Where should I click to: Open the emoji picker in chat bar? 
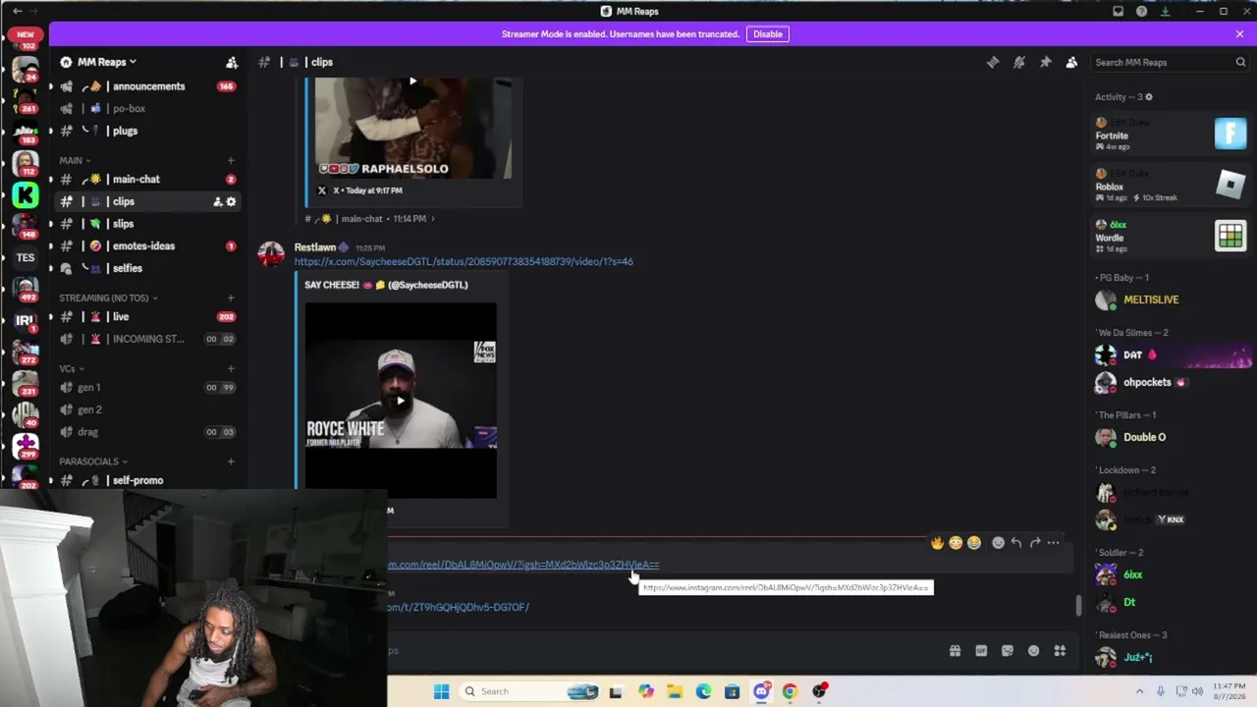coord(1033,650)
